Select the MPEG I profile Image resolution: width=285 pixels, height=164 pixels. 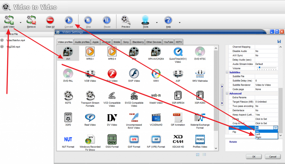click(90, 53)
